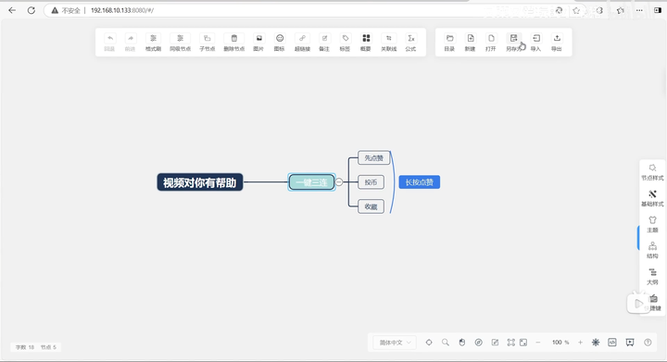The height and width of the screenshot is (362, 667).
Task: Toggle fullscreen view icon in bottom bar
Action: pos(510,342)
